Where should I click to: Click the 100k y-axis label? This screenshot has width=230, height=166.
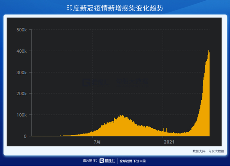pos(22,115)
